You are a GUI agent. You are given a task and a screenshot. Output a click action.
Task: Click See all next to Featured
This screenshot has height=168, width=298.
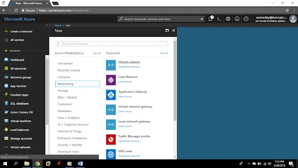pos(164,53)
